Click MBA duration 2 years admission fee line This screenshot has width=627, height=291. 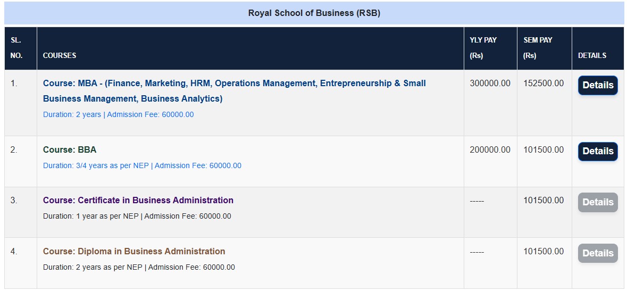click(x=119, y=114)
